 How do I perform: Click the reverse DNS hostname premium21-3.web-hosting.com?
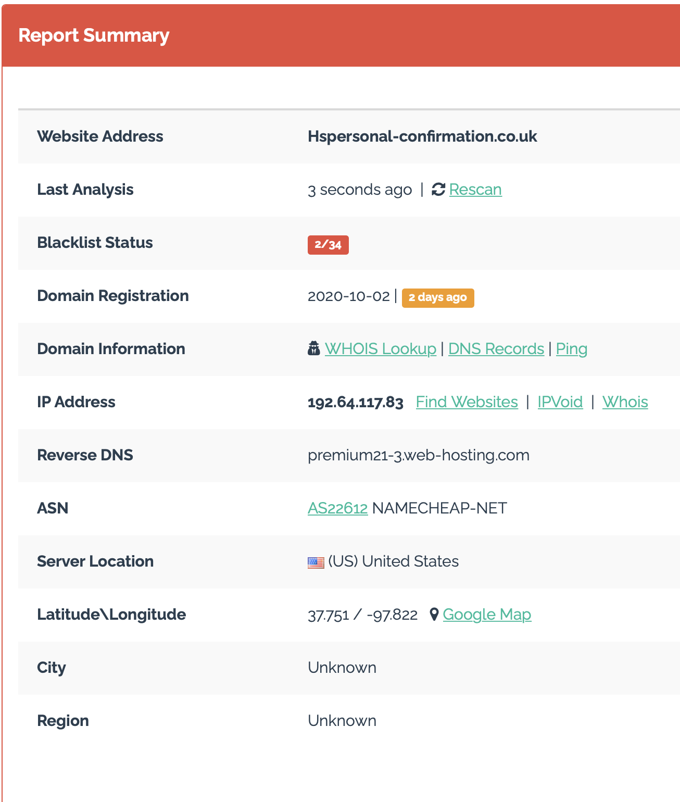[x=418, y=455]
